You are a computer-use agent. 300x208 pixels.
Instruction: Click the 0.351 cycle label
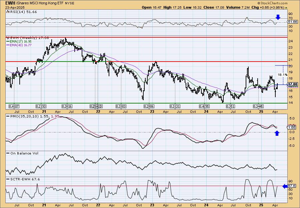230,106
